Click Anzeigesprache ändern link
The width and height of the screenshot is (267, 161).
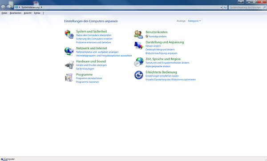point(158,66)
